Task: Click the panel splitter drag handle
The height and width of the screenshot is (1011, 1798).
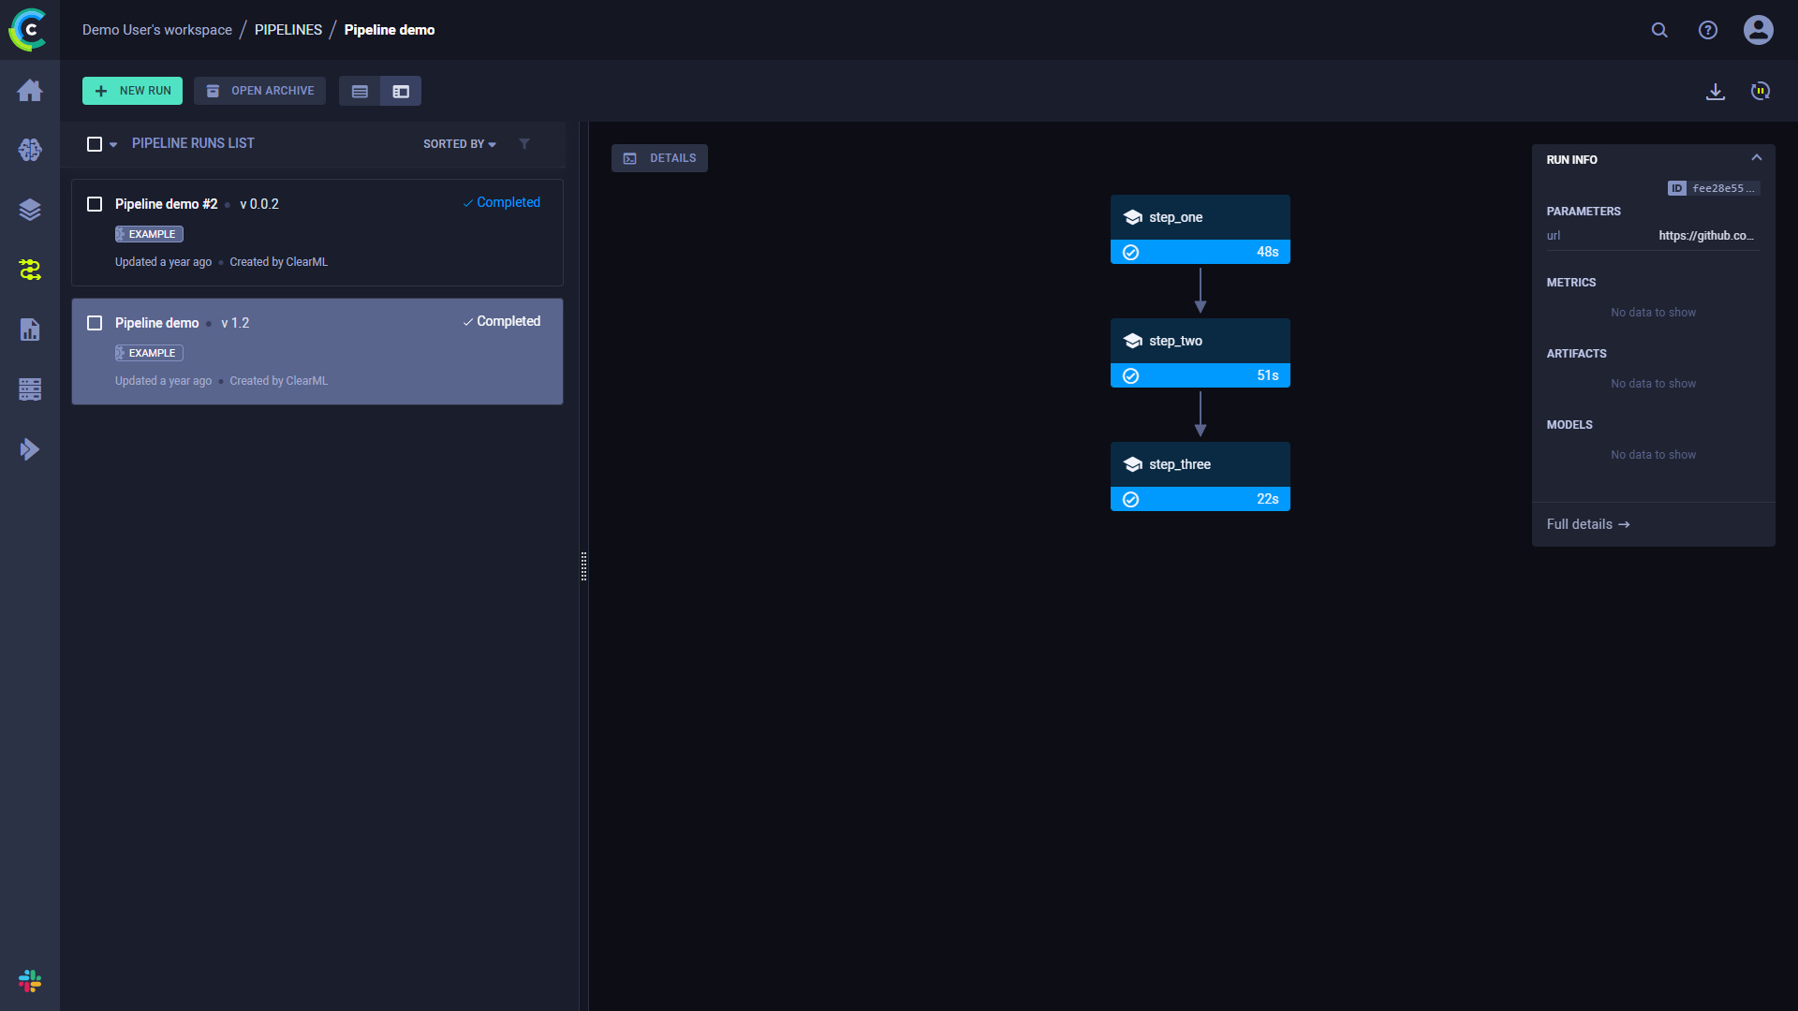Action: [583, 566]
